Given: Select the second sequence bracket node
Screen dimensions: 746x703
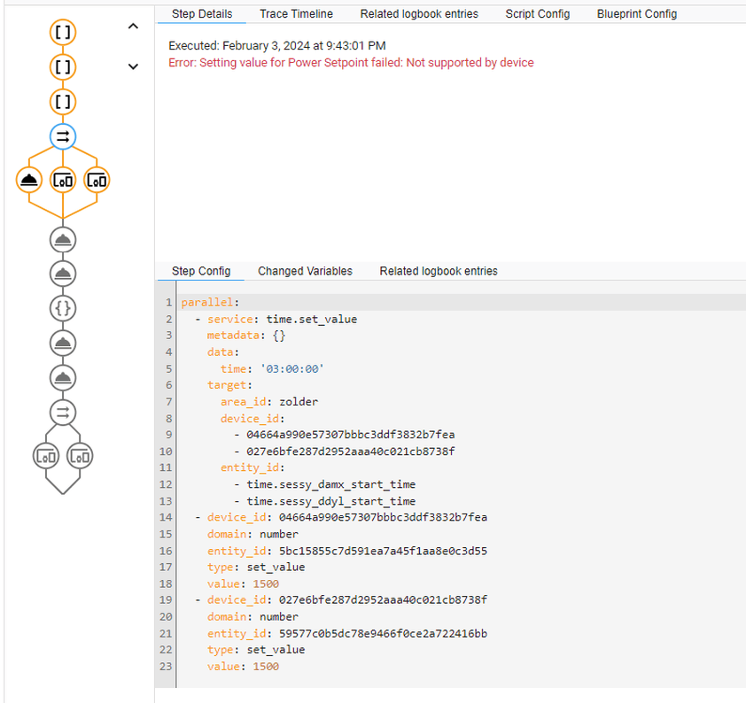Looking at the screenshot, I should coord(63,67).
